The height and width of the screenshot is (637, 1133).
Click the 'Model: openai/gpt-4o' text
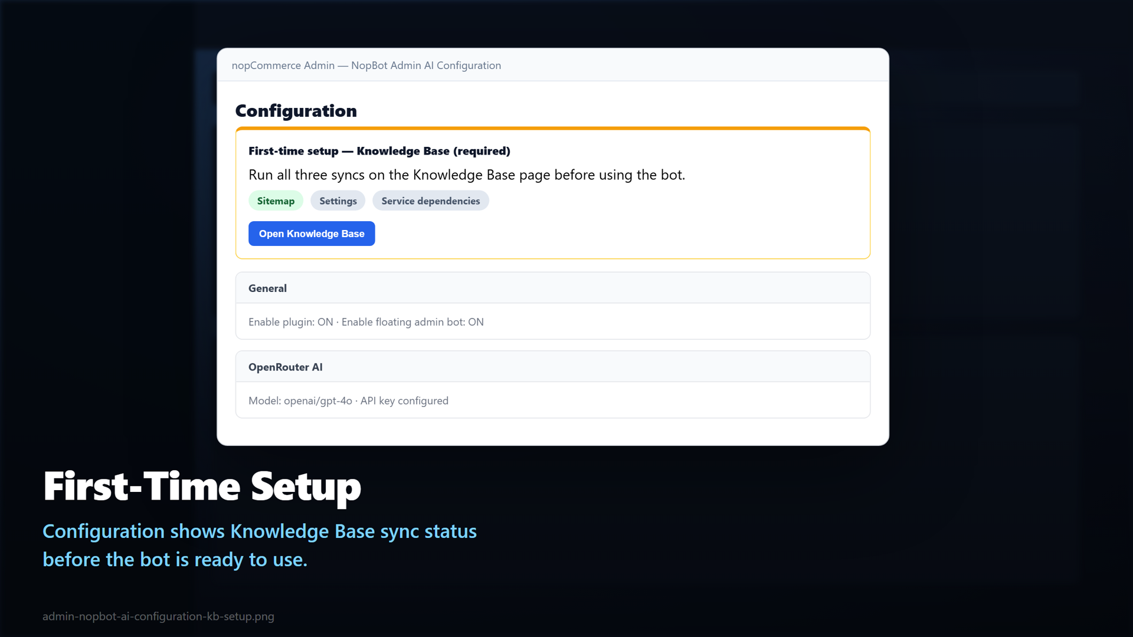pyautogui.click(x=300, y=401)
